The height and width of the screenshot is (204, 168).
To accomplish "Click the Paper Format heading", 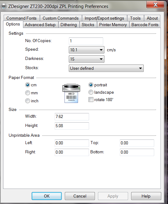I will (x=21, y=77).
